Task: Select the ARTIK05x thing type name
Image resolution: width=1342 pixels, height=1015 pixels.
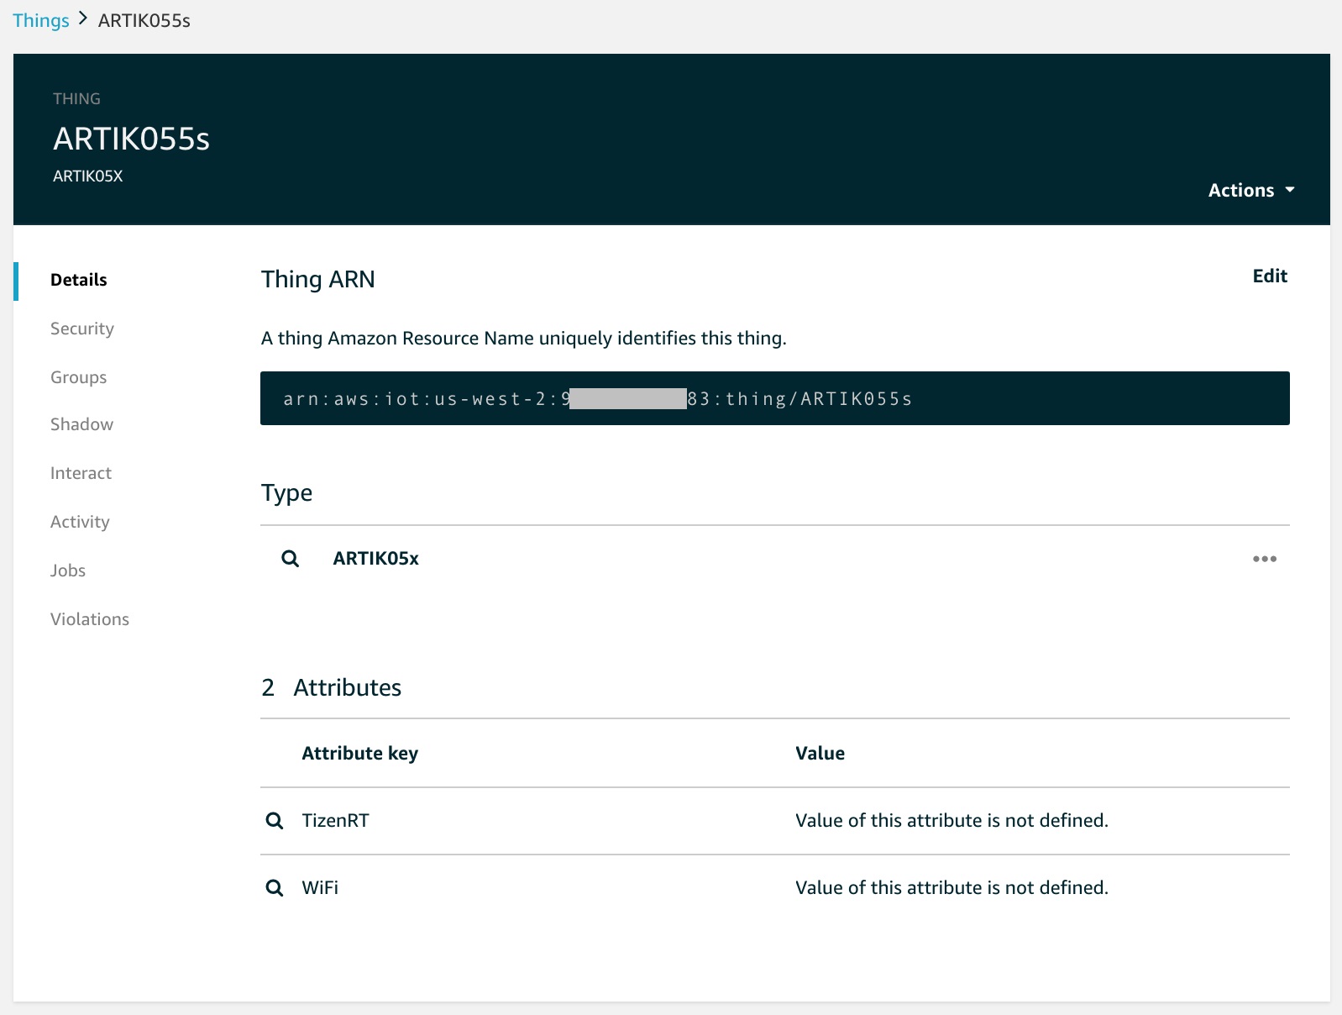Action: 376,559
